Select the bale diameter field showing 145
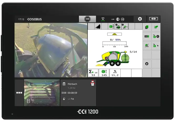 click(x=104, y=73)
